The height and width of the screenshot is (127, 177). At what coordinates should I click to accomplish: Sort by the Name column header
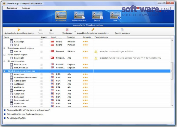tap(21, 37)
